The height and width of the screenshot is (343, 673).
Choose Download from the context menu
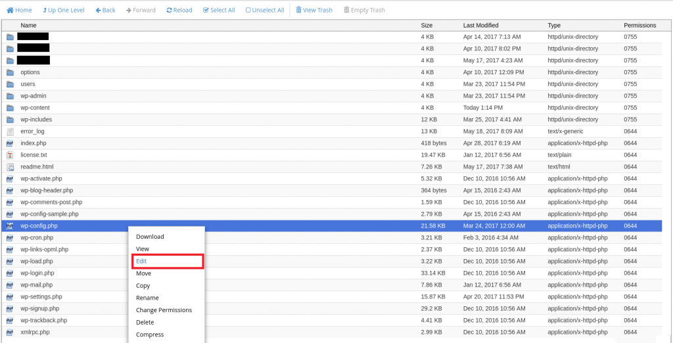point(150,237)
